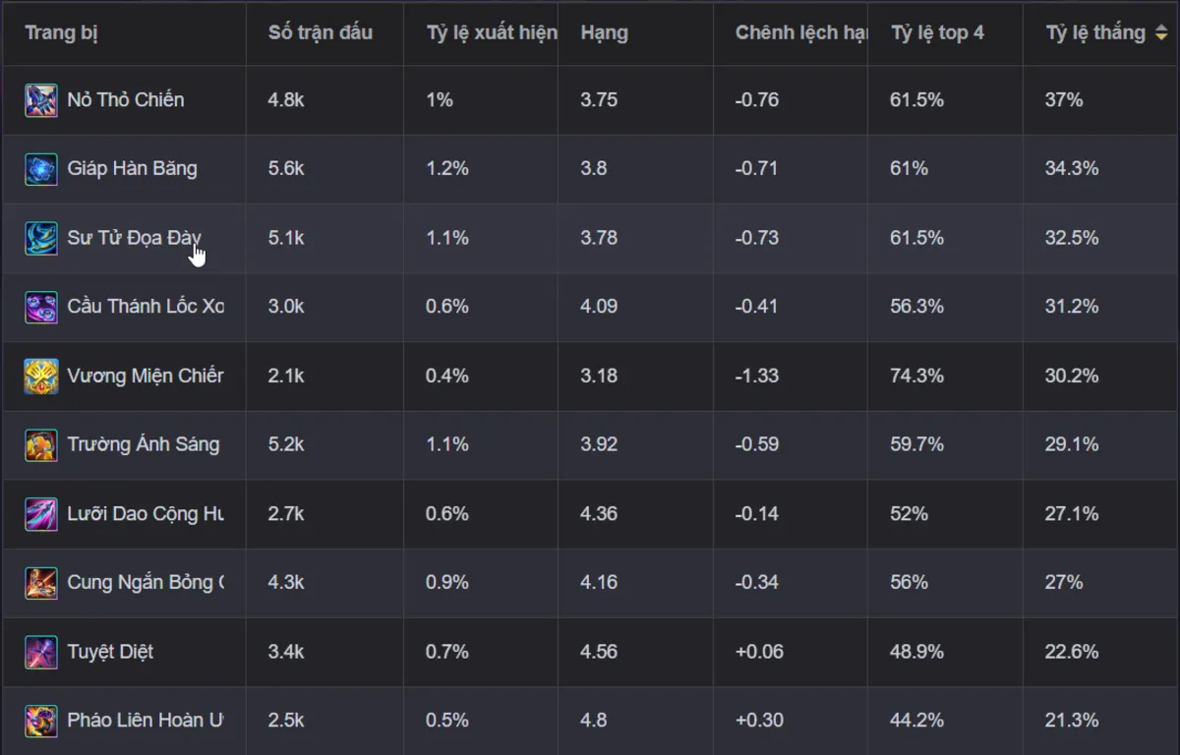Screen dimensions: 1180x755
Task: Open the Sư Tử Đọa Đày item link
Action: (135, 238)
